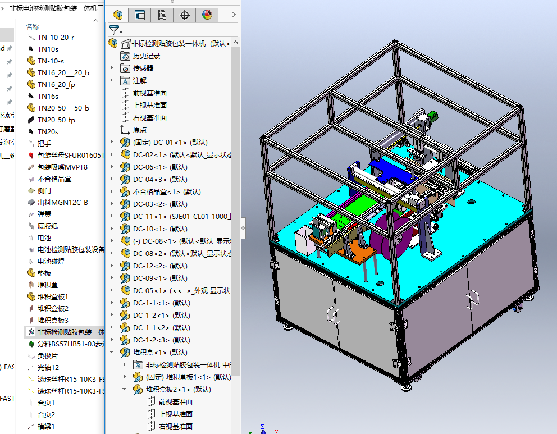Click the explorer path 非标电池检测贴胶包装一体机三

click(57, 8)
